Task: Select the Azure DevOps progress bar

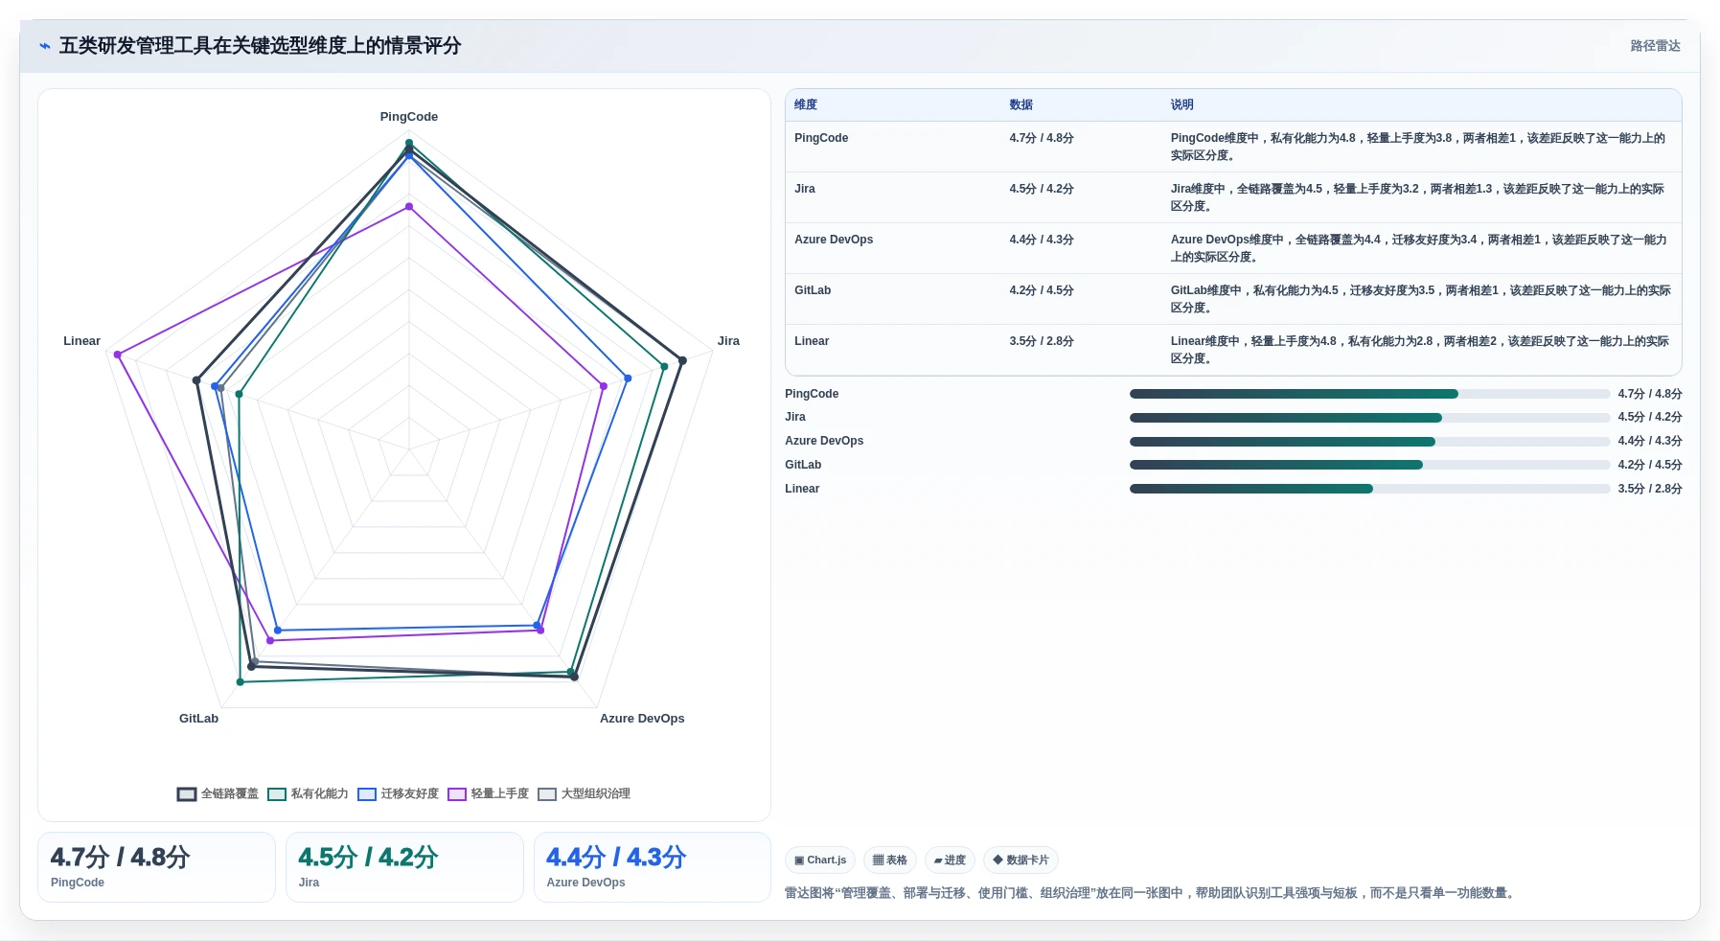Action: (1369, 442)
